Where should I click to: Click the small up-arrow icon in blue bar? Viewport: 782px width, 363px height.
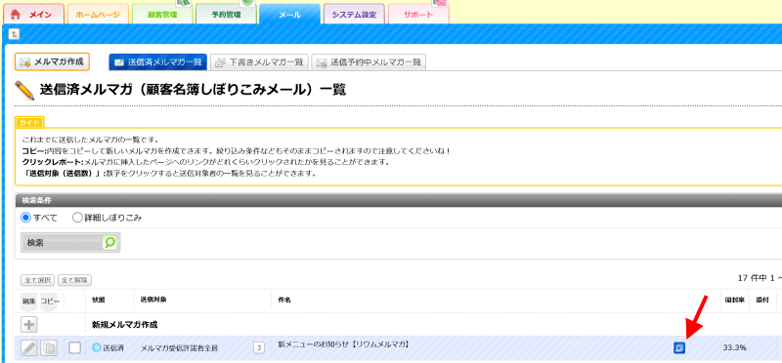[15, 34]
